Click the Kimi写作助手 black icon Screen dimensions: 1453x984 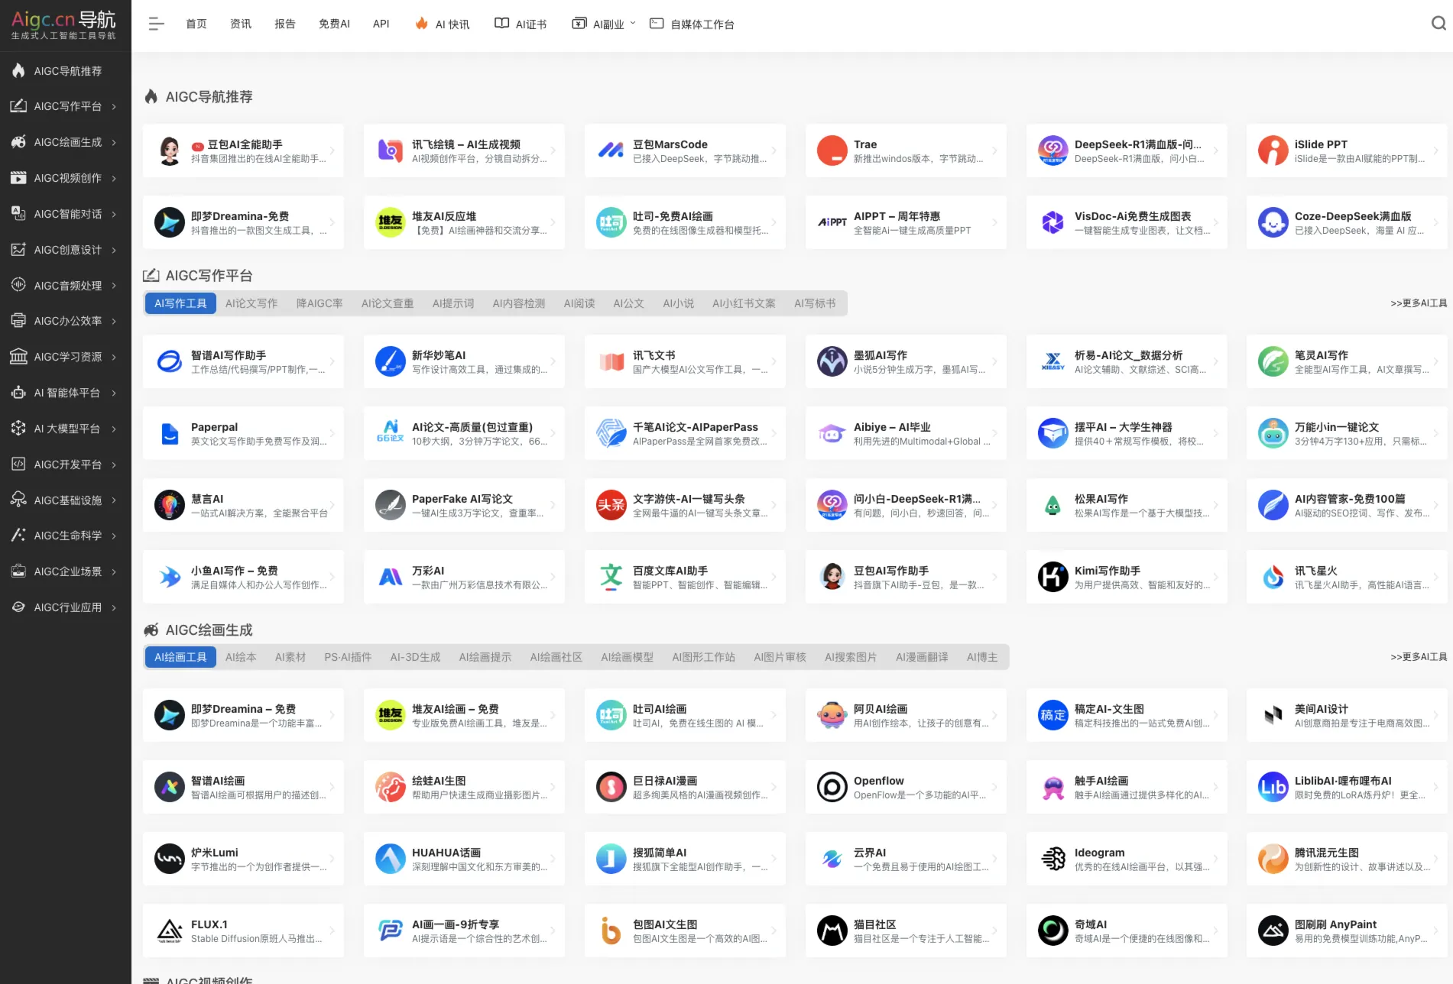click(x=1053, y=577)
